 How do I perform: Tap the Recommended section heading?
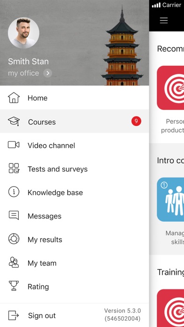tap(170, 48)
